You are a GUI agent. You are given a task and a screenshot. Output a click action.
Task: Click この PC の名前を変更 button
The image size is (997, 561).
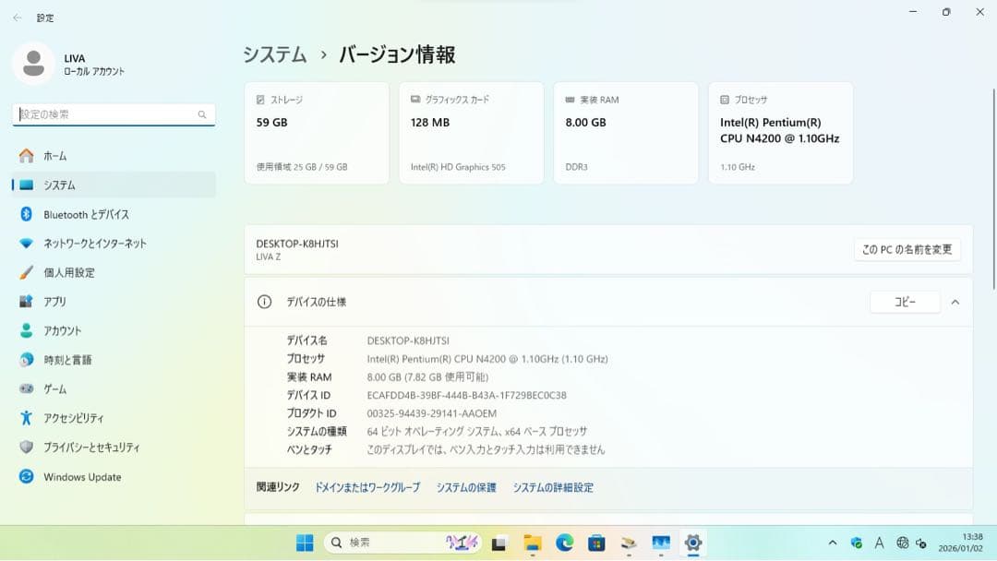907,250
